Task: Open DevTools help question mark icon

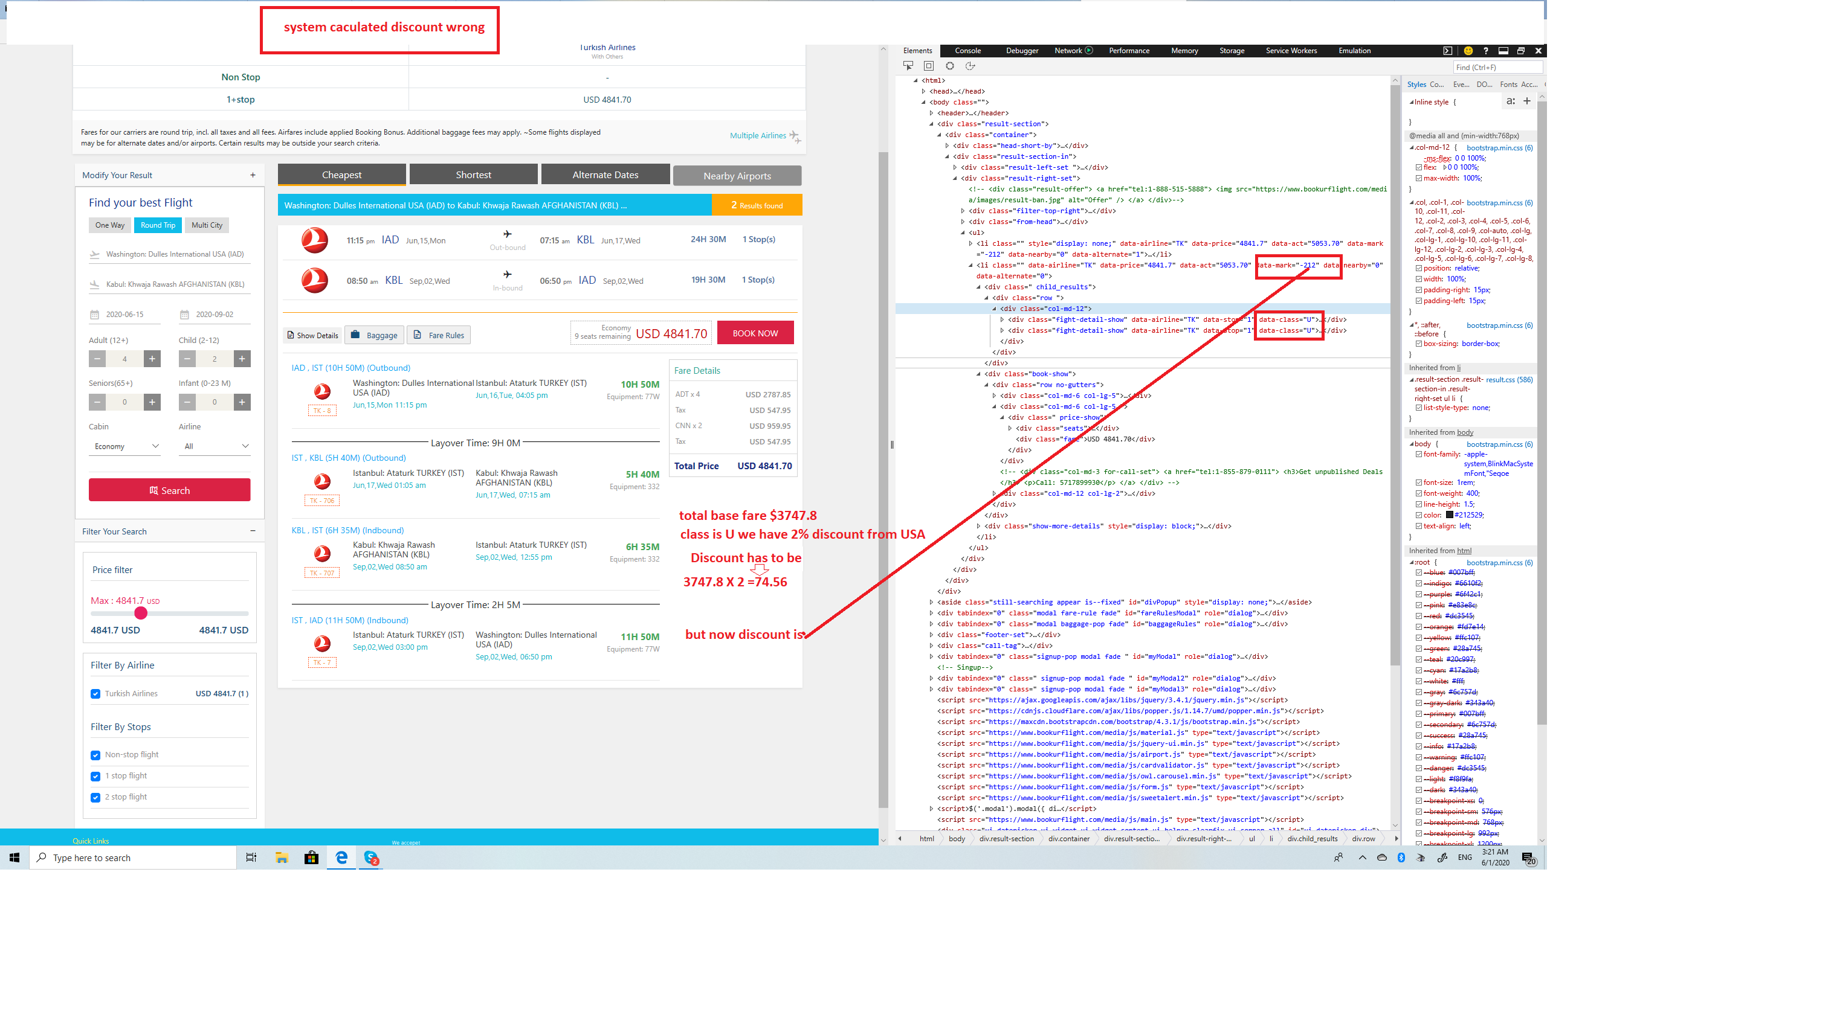Action: [x=1485, y=50]
